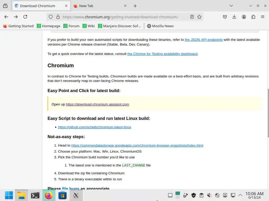
Task: Open the X application in taskbar
Action: click(x=76, y=195)
